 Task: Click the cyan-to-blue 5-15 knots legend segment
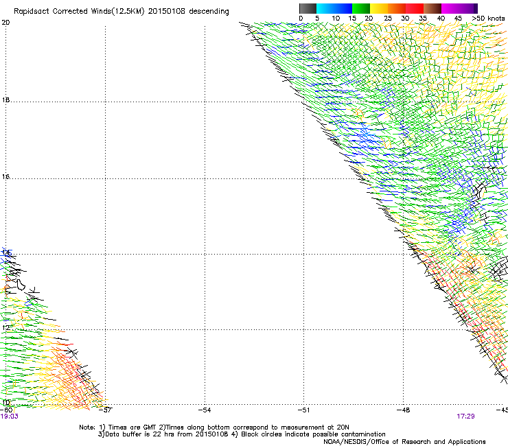(334, 8)
